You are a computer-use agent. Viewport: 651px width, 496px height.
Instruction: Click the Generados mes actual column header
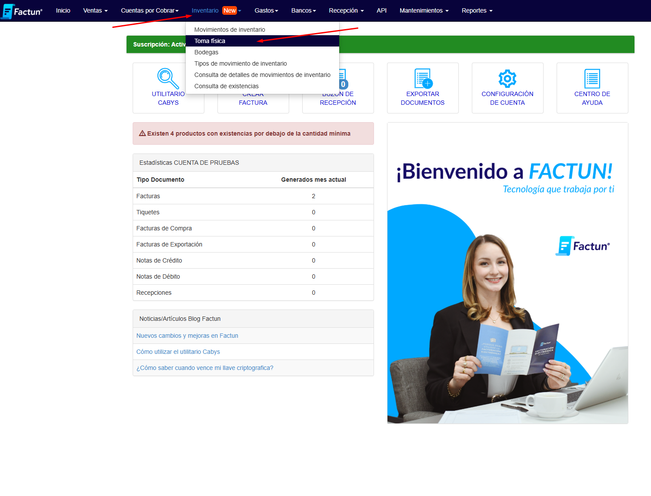(314, 180)
